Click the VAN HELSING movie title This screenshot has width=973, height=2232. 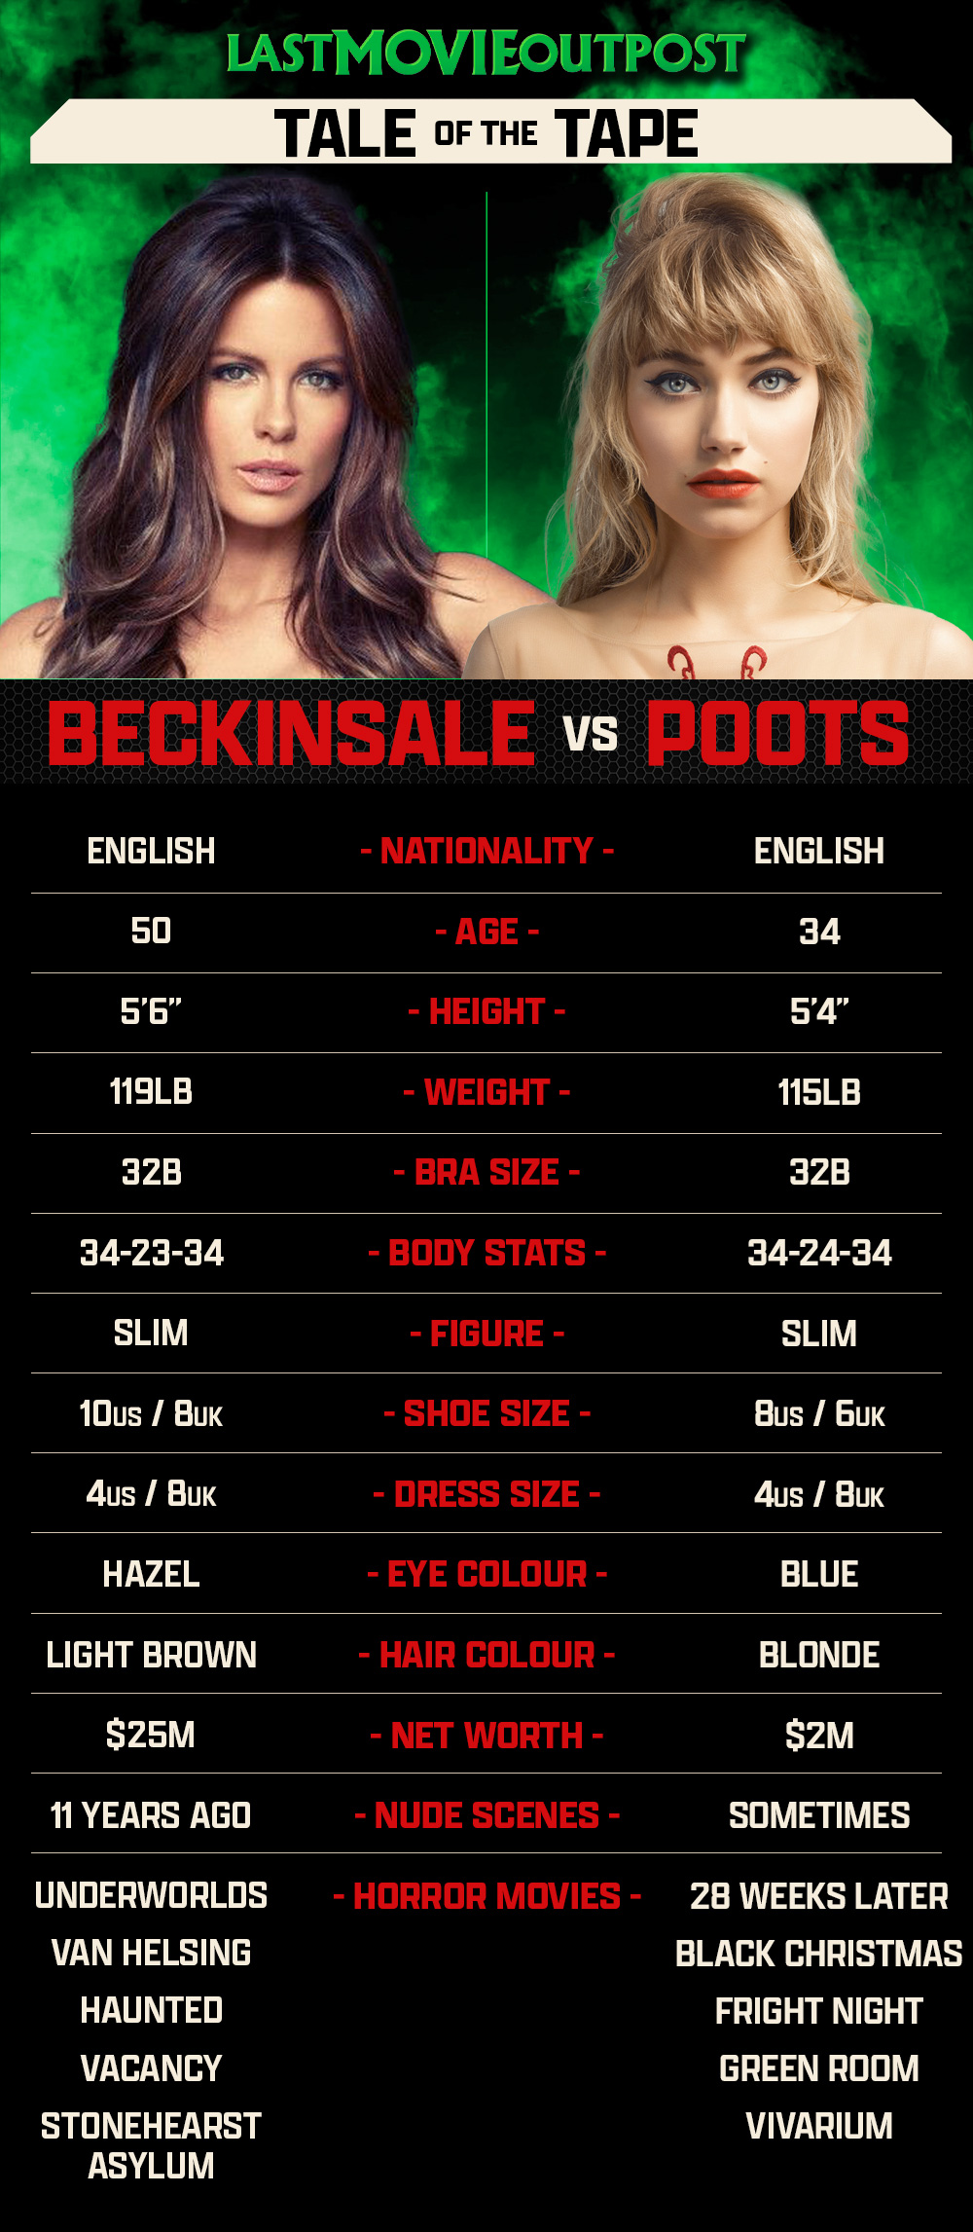[151, 1953]
